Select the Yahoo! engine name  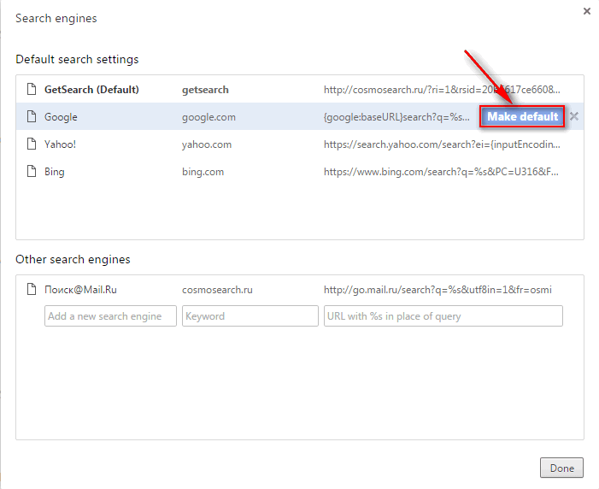pyautogui.click(x=61, y=144)
